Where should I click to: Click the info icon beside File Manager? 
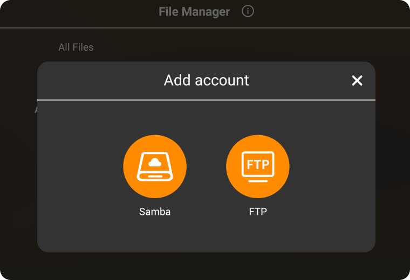point(248,11)
